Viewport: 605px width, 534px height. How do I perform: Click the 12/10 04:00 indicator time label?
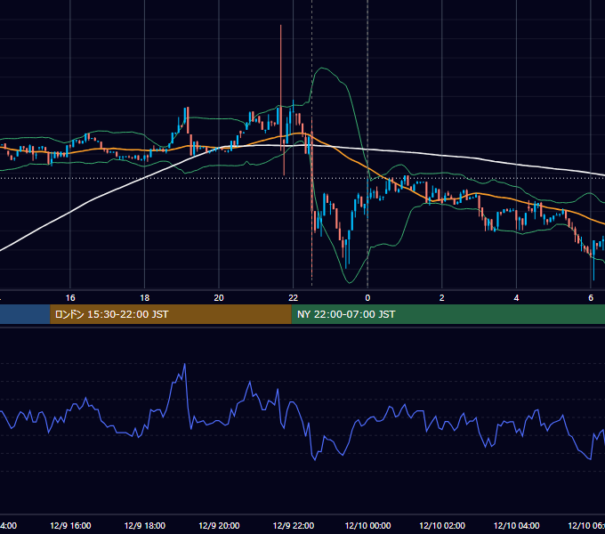coord(516,525)
